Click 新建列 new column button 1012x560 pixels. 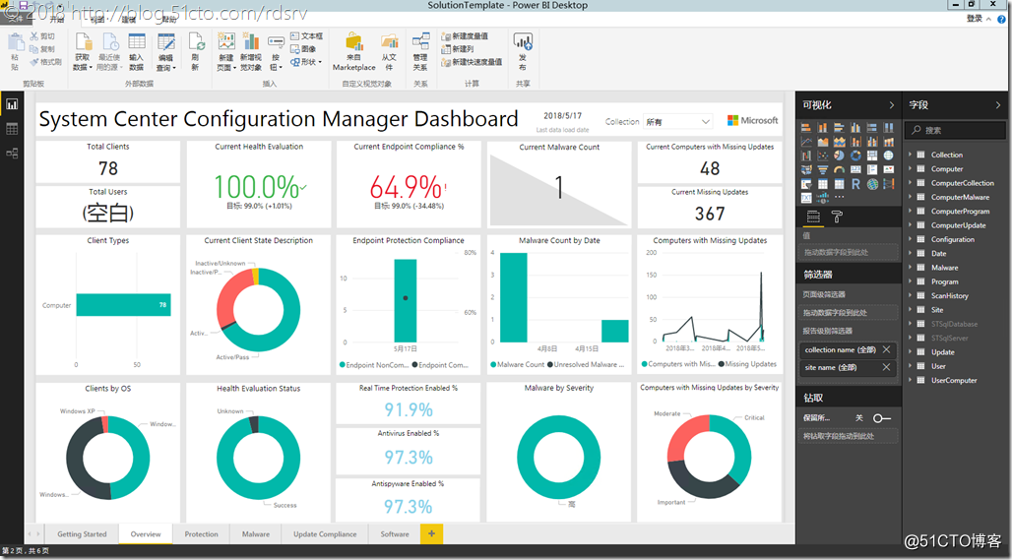pyautogui.click(x=458, y=49)
